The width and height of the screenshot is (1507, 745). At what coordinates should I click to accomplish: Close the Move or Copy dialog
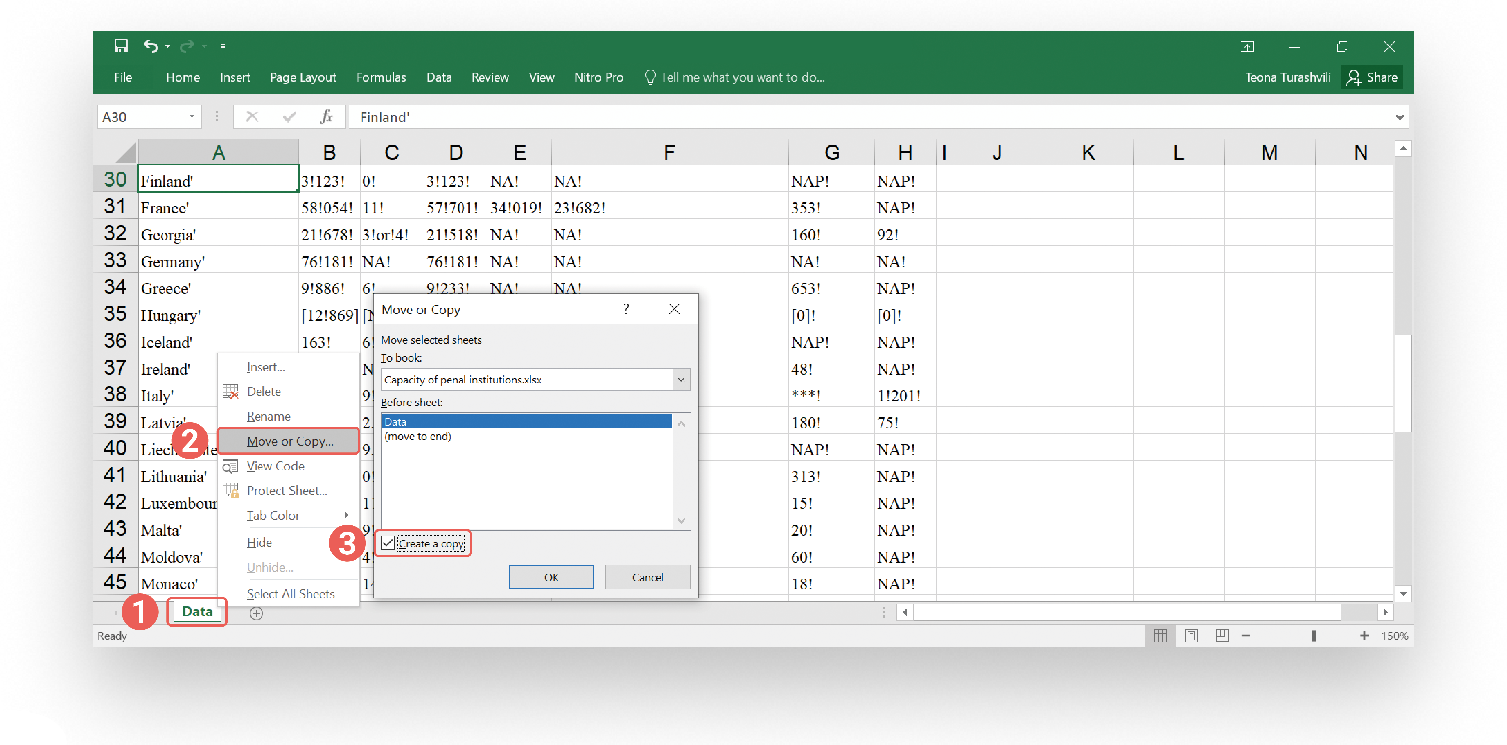674,309
